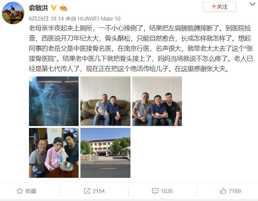Like the post with the thumbs-up icon

tap(223, 191)
